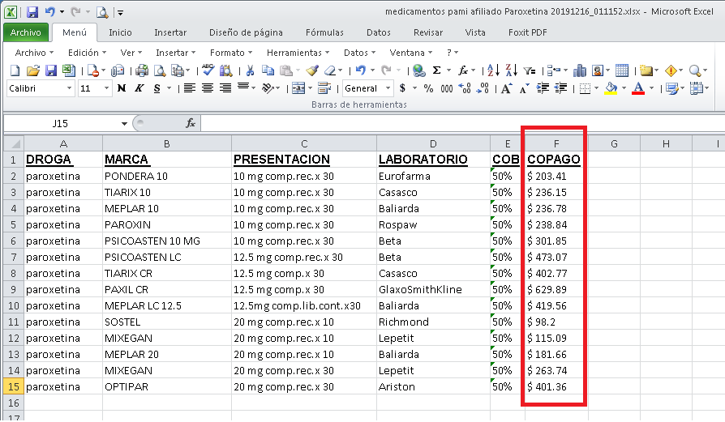Open the General number format dropdown
Viewport: 725px width, 422px height.
point(388,88)
